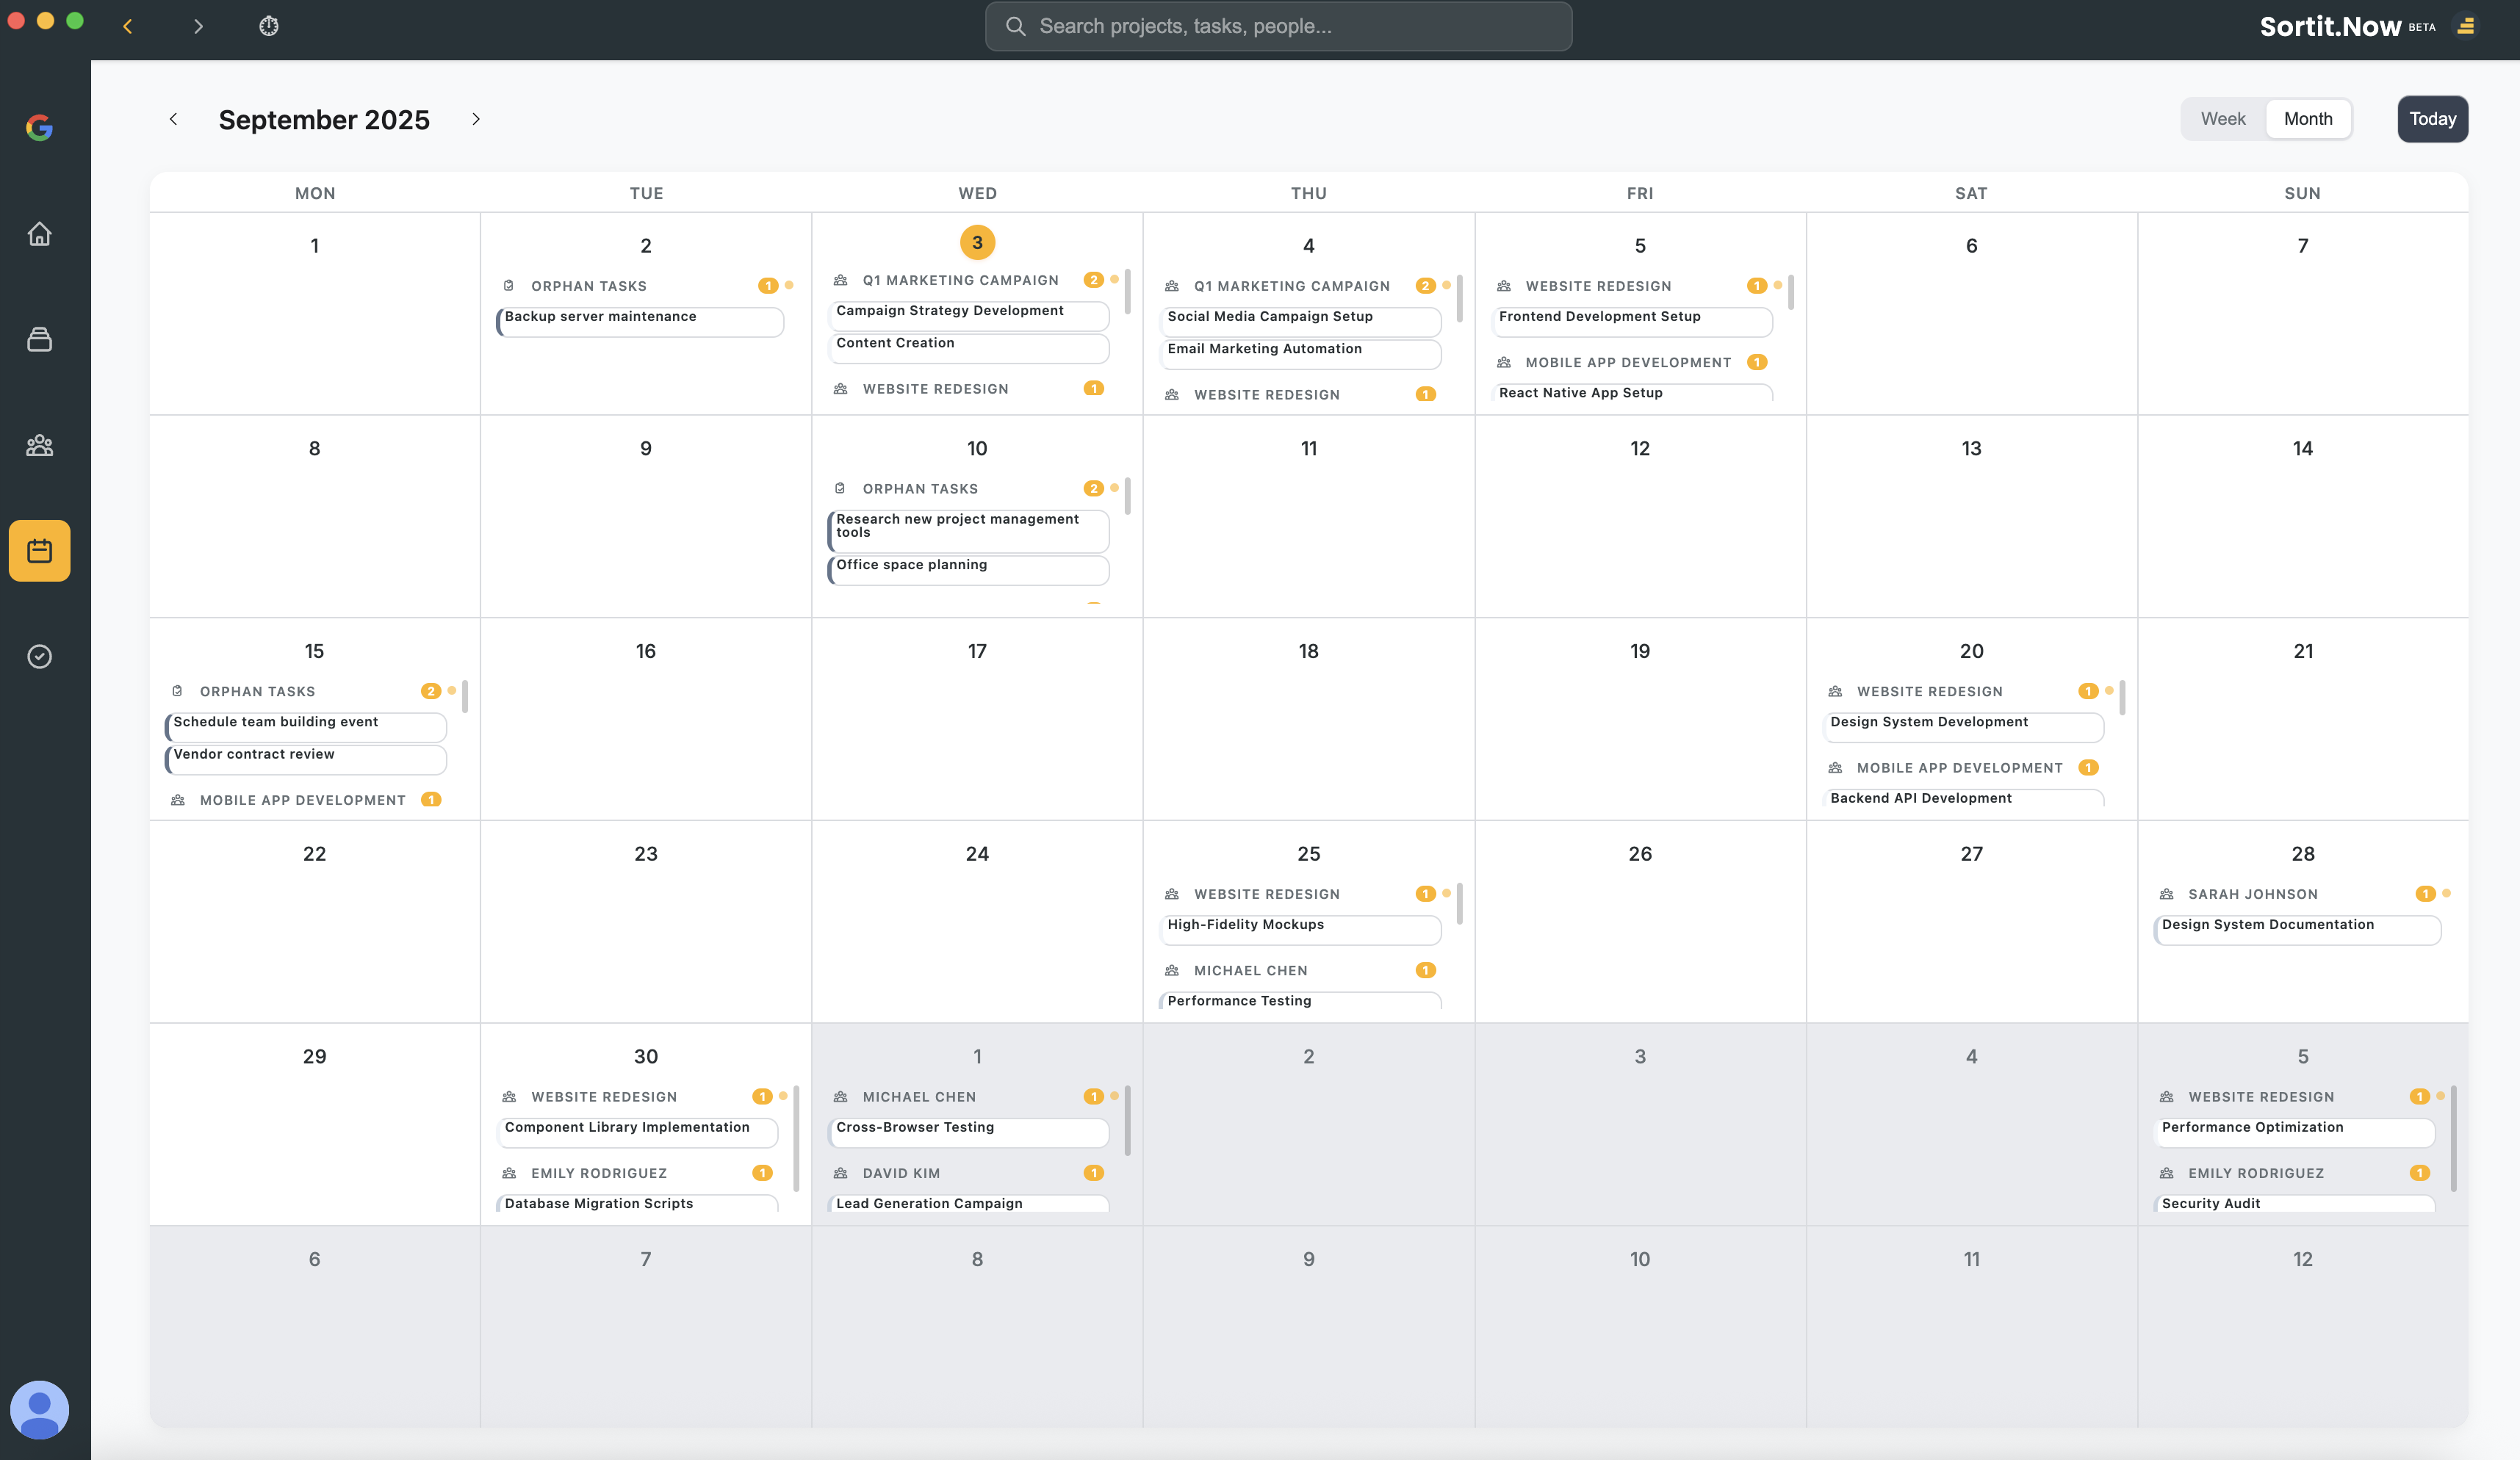Select the highlighted calendar sidebar icon

click(39, 551)
